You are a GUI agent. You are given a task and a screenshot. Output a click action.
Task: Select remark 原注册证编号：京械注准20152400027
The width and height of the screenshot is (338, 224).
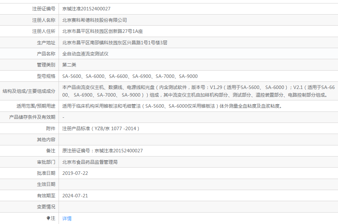(x=102, y=151)
